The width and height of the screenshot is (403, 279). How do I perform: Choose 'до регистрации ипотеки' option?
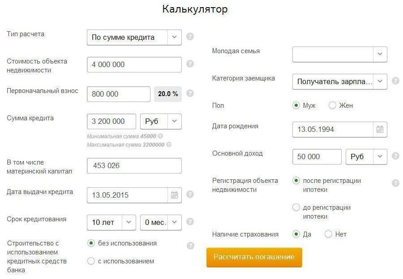296,207
